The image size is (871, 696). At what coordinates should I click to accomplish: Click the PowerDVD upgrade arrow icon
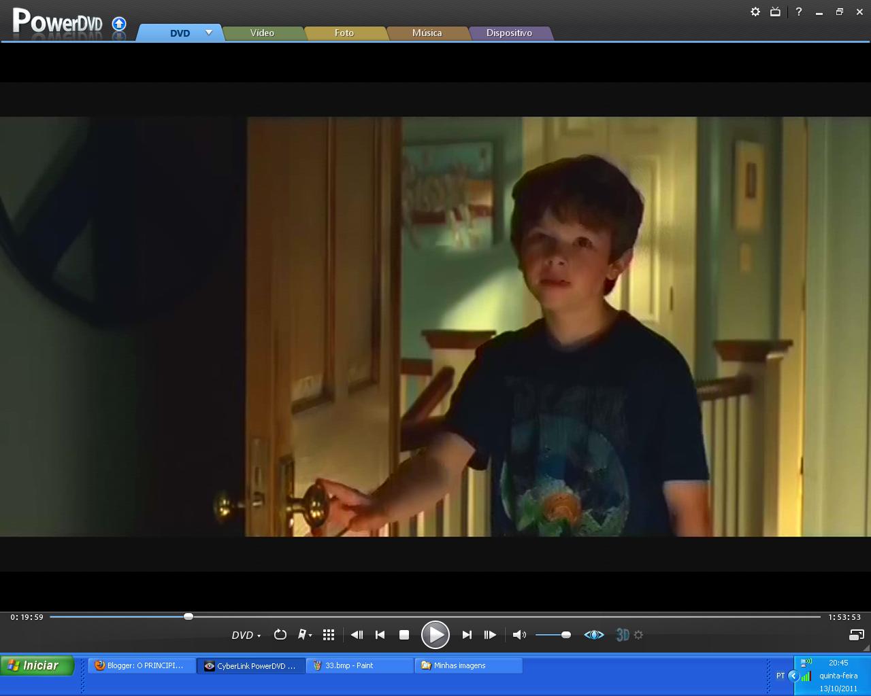tap(119, 24)
